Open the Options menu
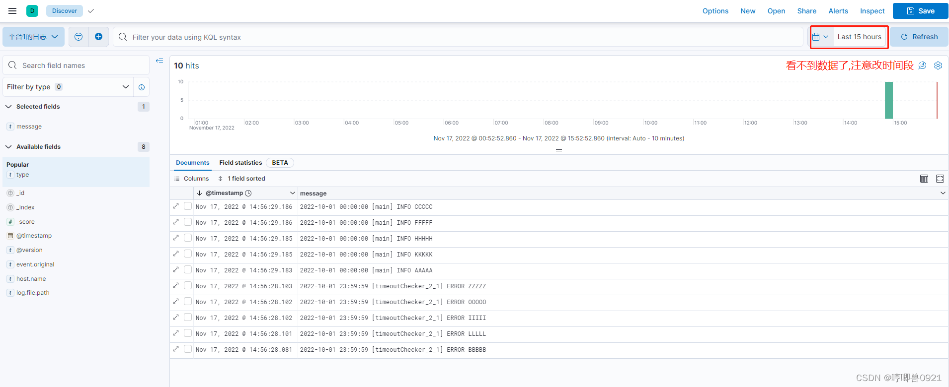This screenshot has height=387, width=949. tap(715, 11)
